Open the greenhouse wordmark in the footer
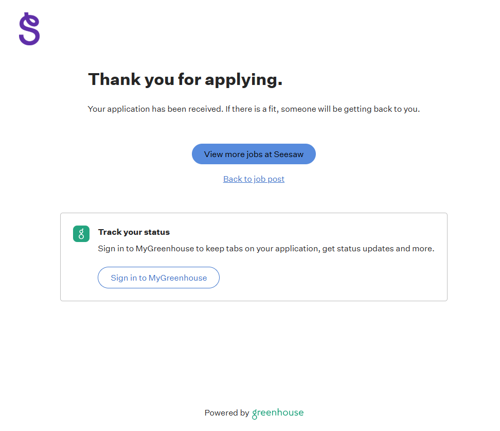This screenshot has height=431, width=500. (278, 413)
